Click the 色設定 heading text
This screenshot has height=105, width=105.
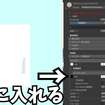(73, 53)
